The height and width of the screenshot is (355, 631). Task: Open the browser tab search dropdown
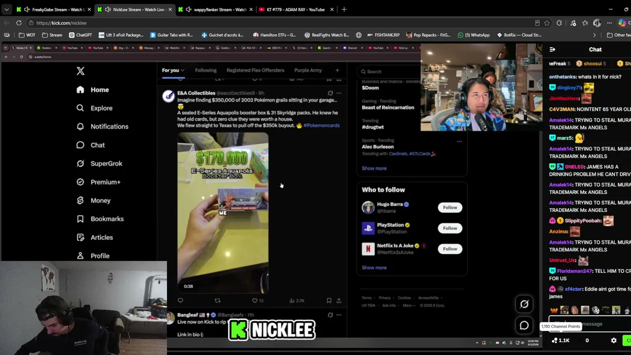(x=6, y=9)
